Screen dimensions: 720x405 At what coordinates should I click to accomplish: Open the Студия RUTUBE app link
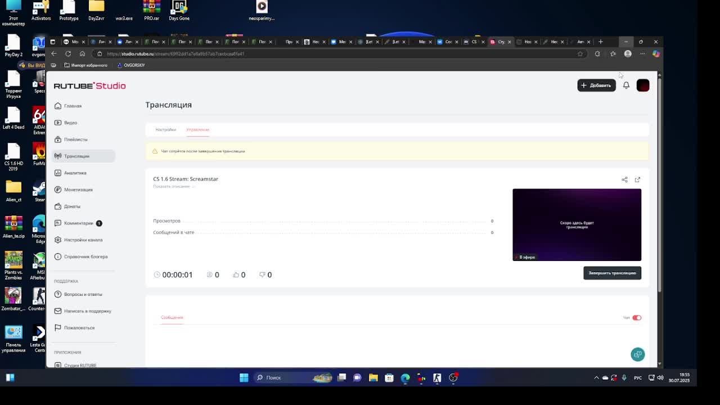click(80, 364)
